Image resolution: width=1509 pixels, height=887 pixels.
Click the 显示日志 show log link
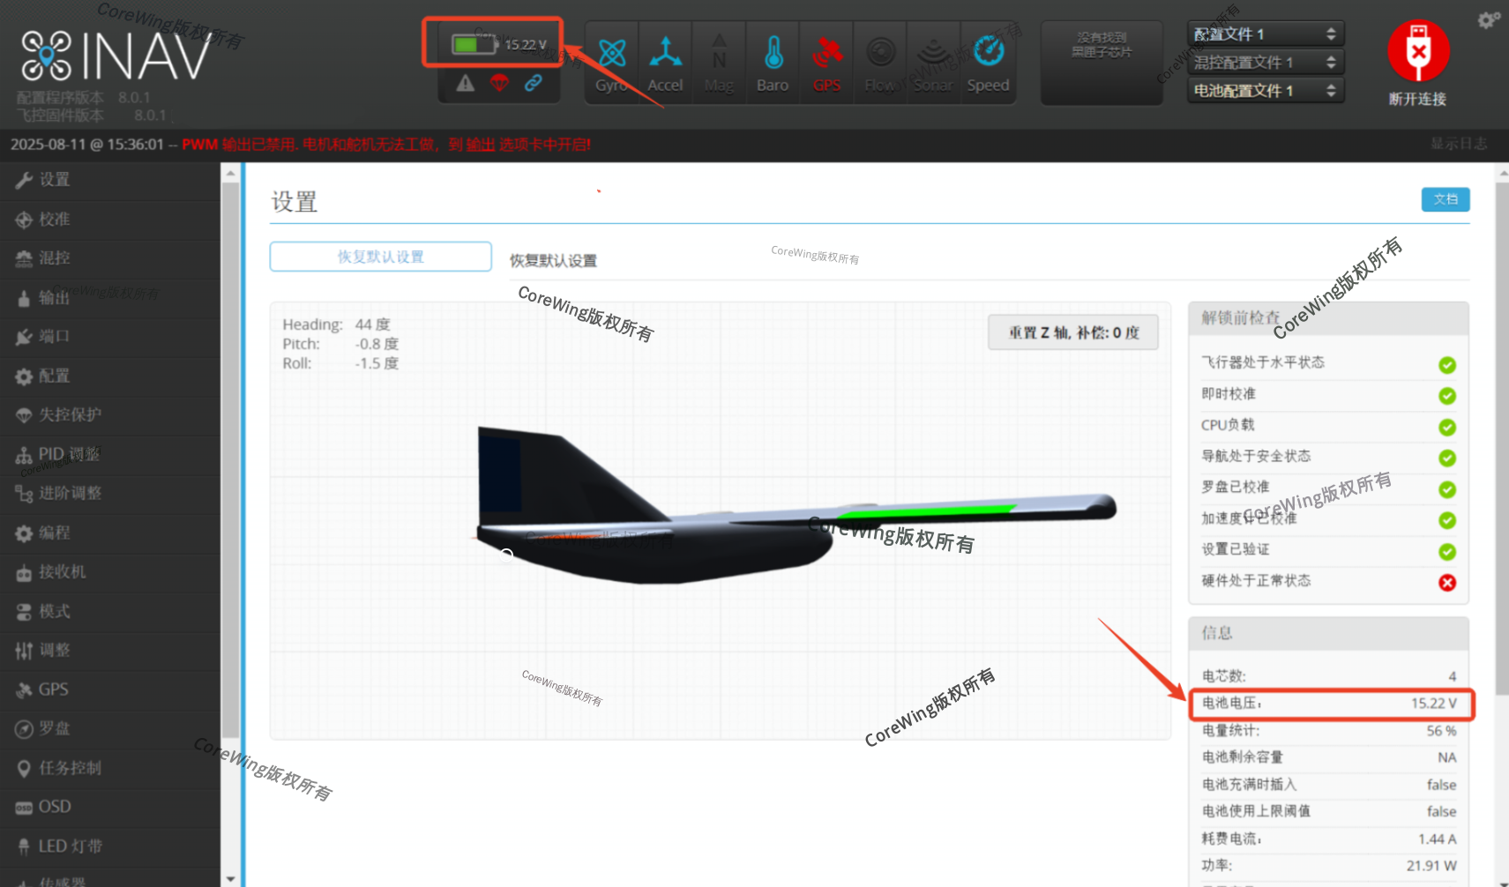pyautogui.click(x=1458, y=144)
